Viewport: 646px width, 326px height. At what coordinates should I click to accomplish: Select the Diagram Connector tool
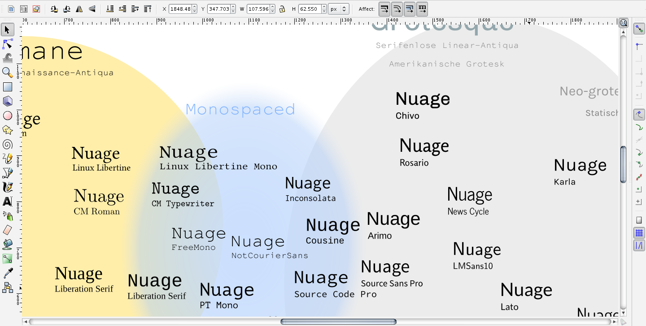click(x=7, y=287)
